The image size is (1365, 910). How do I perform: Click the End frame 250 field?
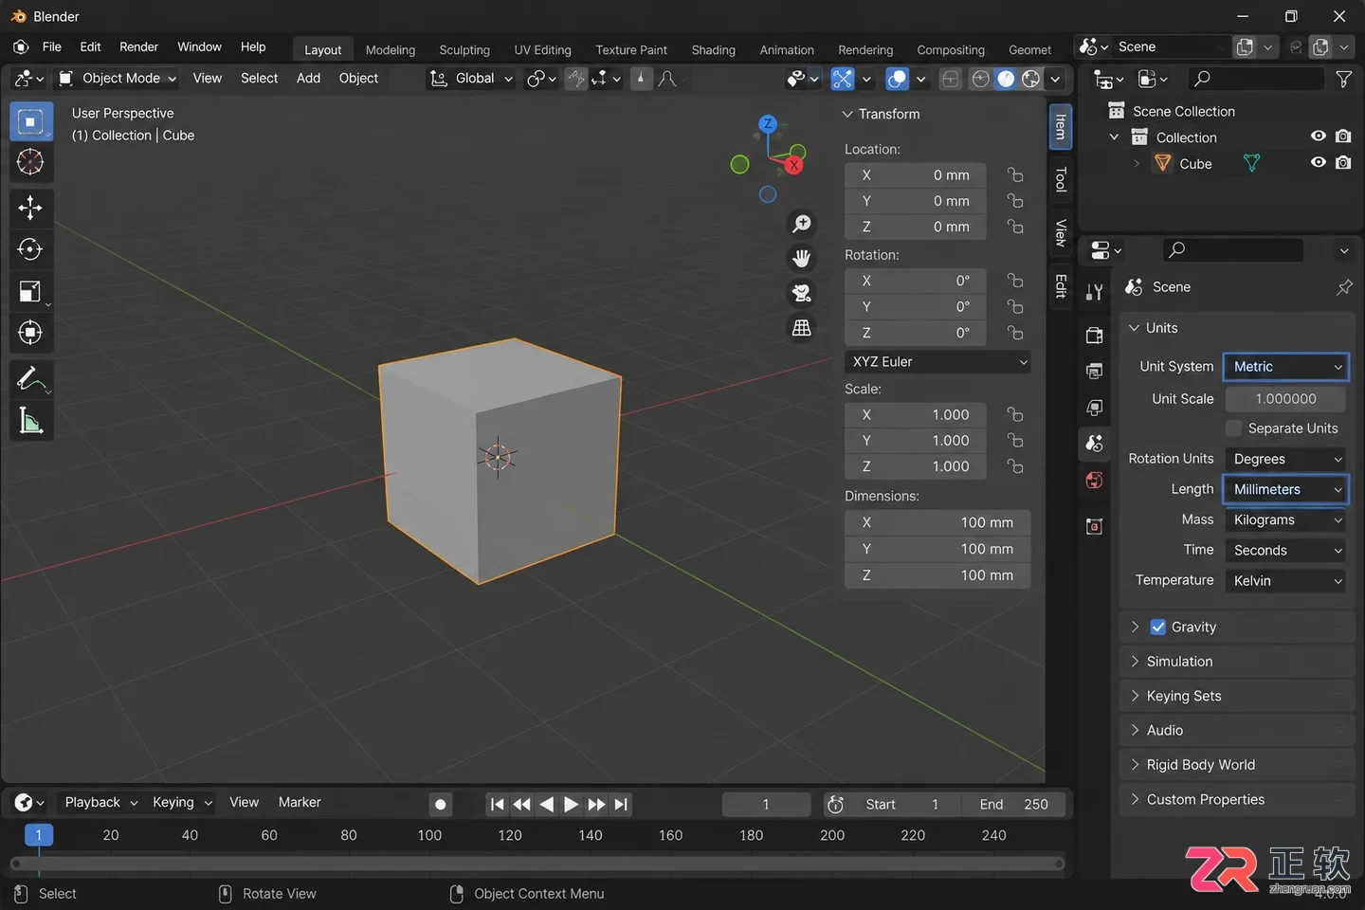tap(1012, 804)
